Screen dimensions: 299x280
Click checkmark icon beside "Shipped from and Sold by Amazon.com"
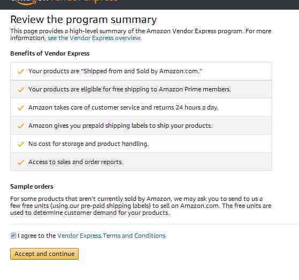click(21, 72)
